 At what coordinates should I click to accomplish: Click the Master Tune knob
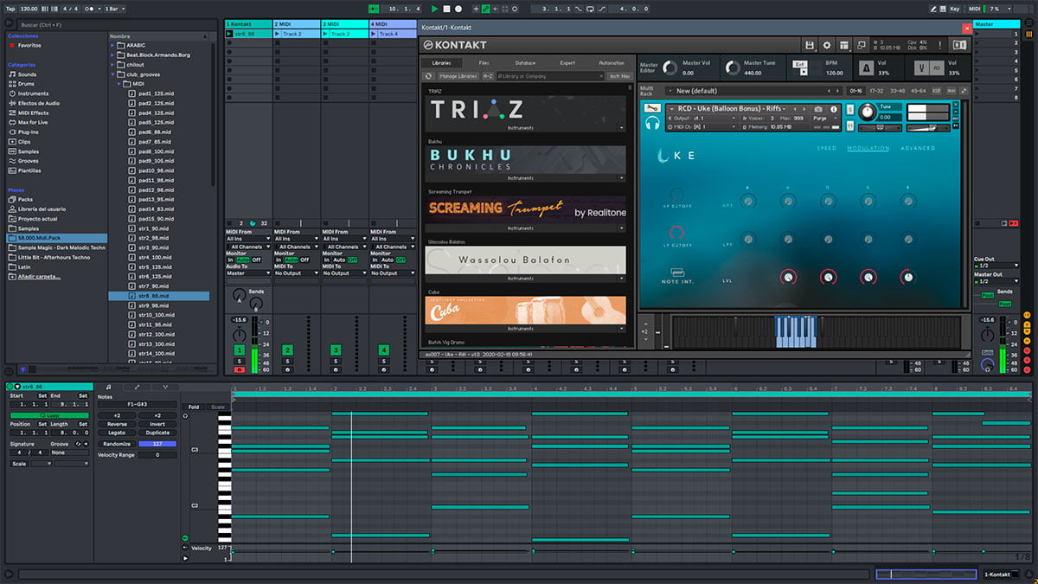tap(734, 68)
